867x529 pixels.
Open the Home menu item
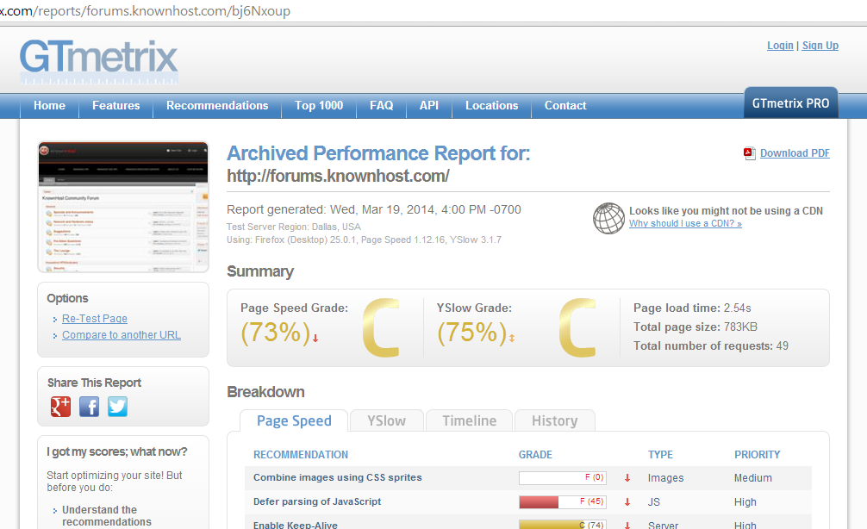tap(49, 106)
